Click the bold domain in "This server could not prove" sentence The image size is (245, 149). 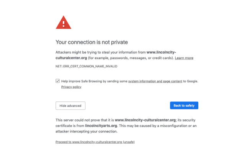pyautogui.click(x=145, y=120)
